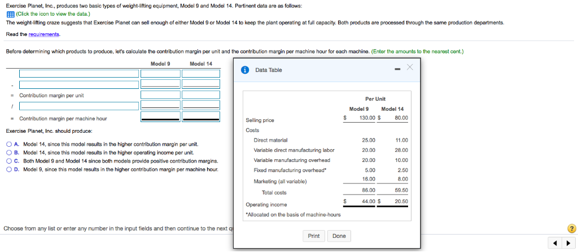
Task: Click 'Contribution margin per machine hour' row label
Action: [x=63, y=119]
